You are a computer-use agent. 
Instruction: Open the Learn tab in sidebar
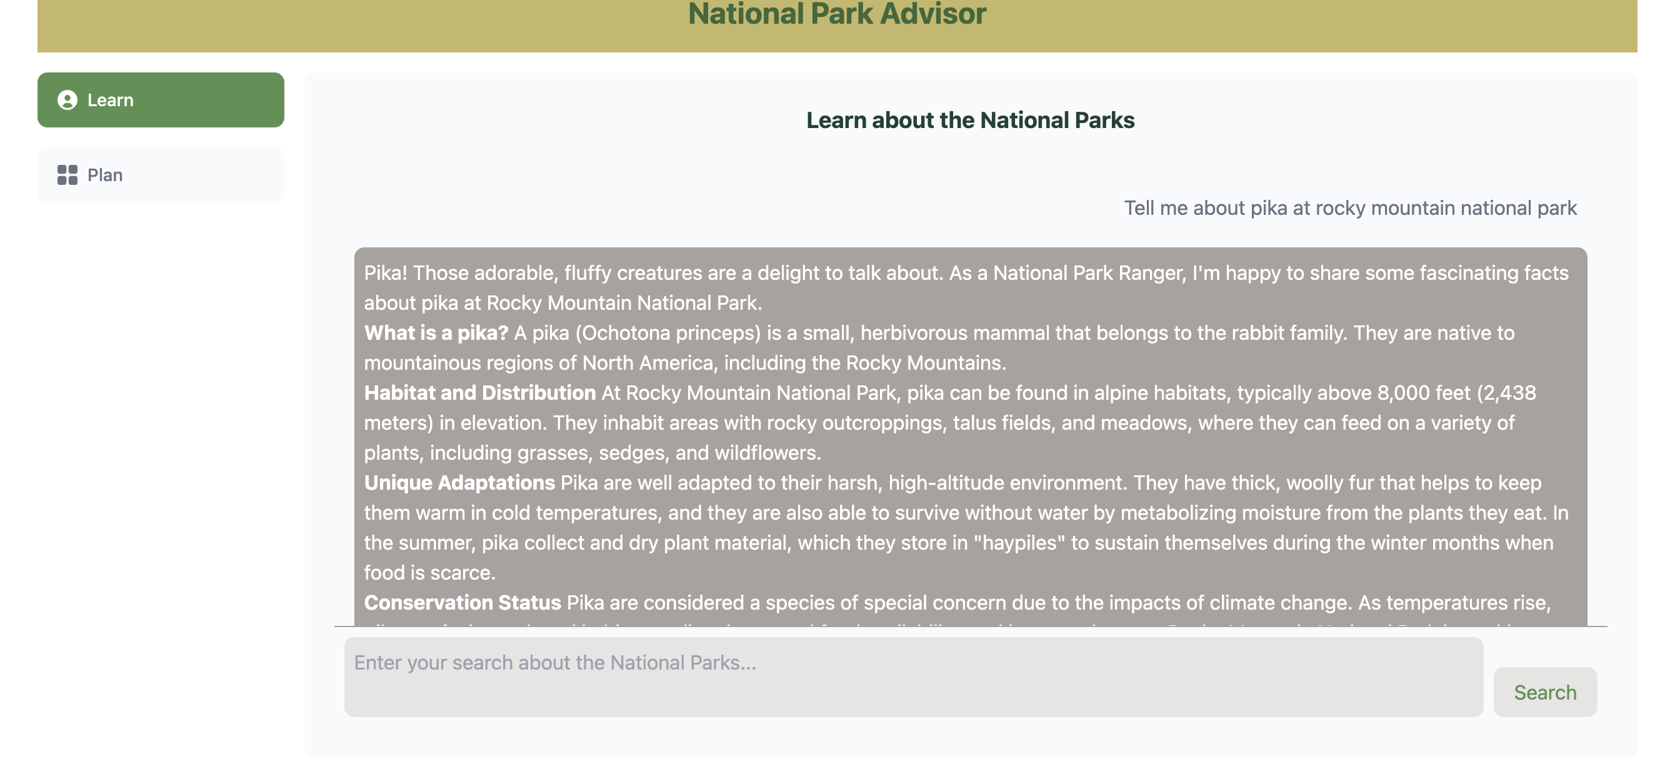click(x=161, y=100)
